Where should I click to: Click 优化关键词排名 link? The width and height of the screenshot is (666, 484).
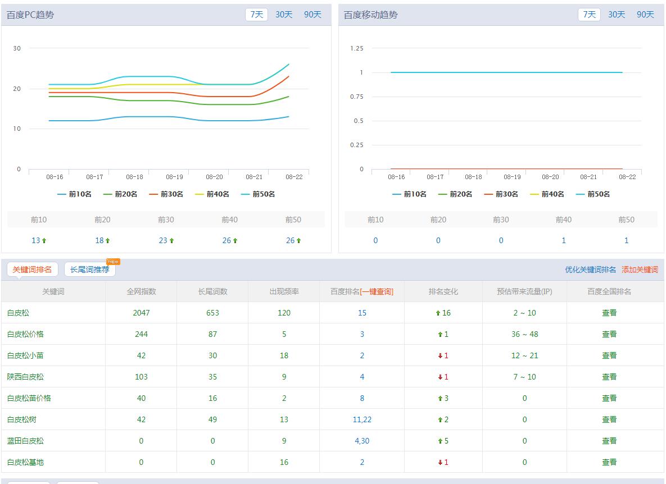590,270
